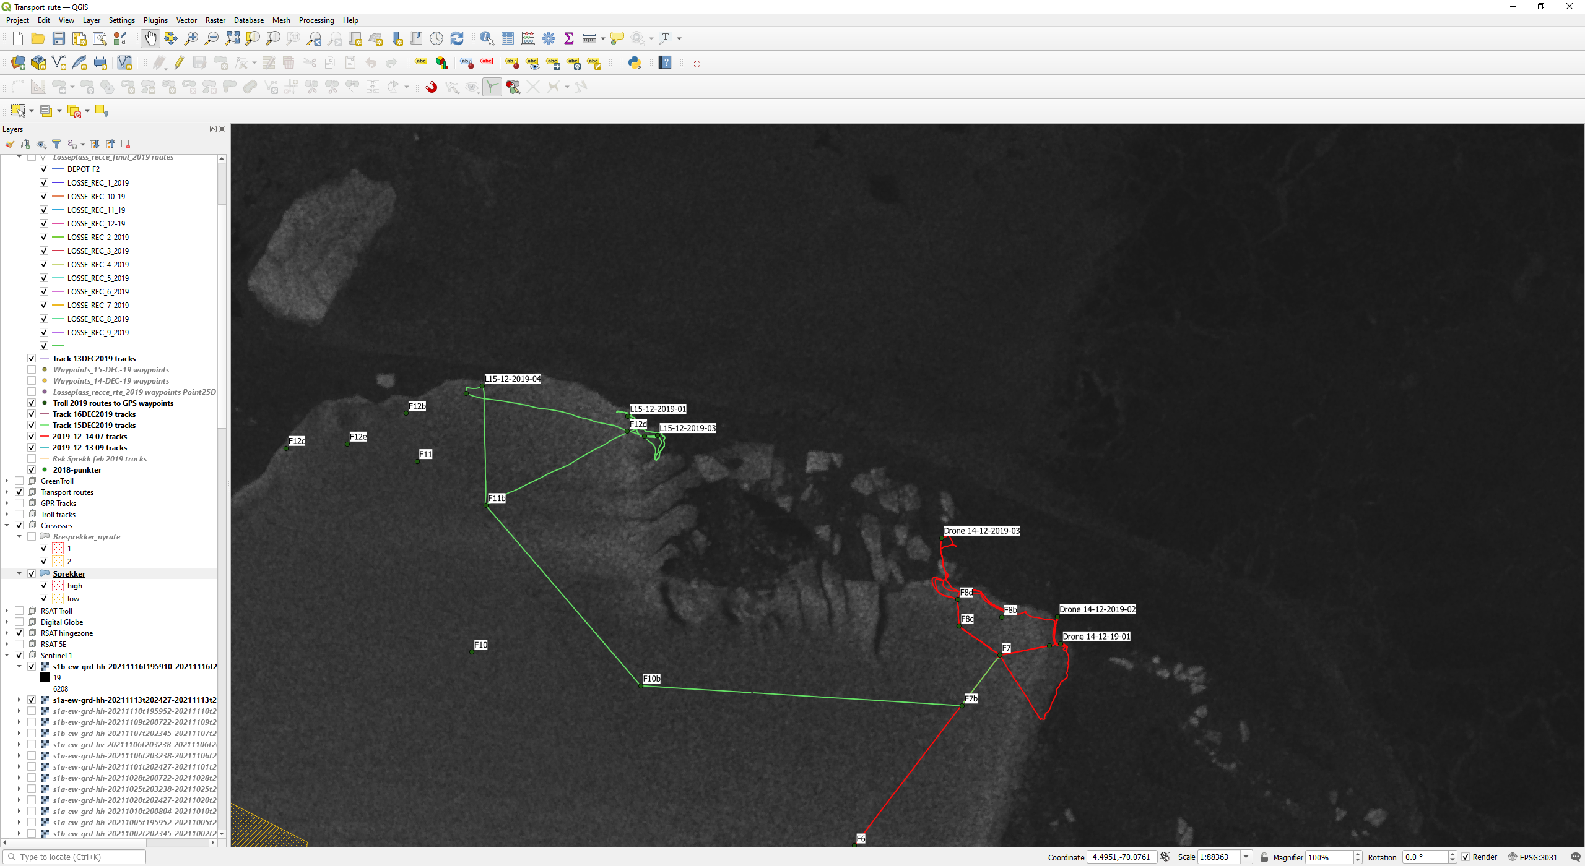Select the Identify Features tool
This screenshot has width=1585, height=866.
[x=487, y=38]
